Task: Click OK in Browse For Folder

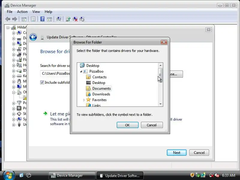Action: 127,125
